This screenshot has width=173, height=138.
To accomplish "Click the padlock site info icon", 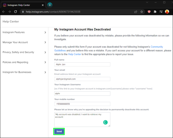I will point(23,12).
